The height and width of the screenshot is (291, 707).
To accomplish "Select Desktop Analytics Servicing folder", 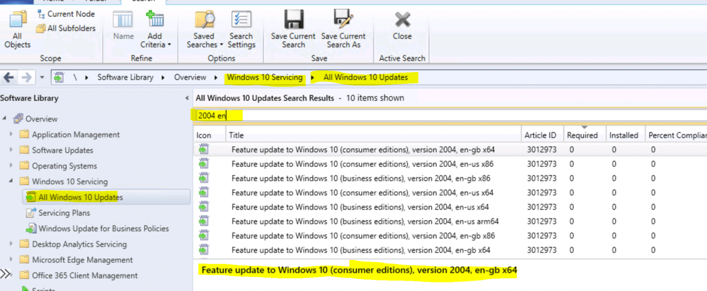I will click(79, 244).
